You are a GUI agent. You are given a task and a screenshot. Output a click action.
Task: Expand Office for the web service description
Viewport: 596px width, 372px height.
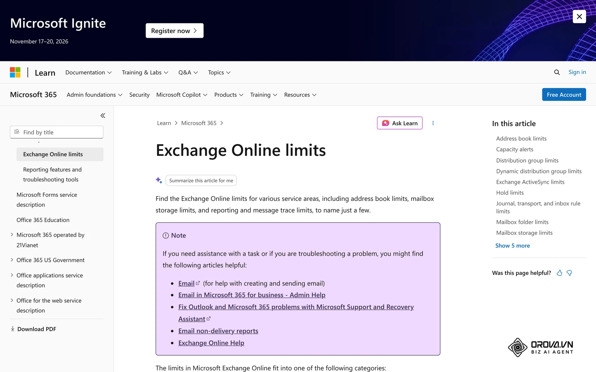12,301
